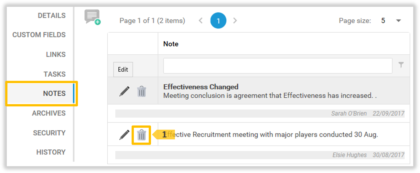Edit the Effectiveness Changed note
420x173 pixels.
pyautogui.click(x=124, y=91)
